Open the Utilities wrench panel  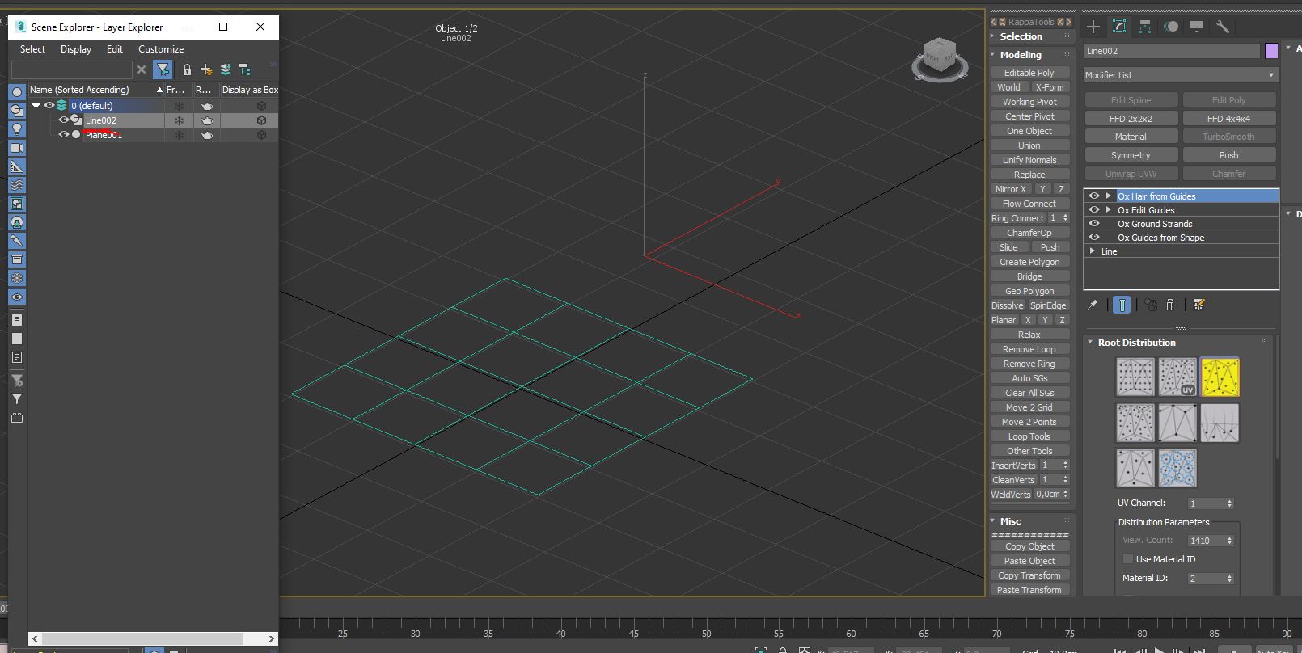[1223, 27]
